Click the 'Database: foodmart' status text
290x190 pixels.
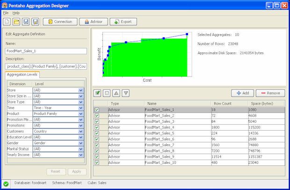click(30, 183)
